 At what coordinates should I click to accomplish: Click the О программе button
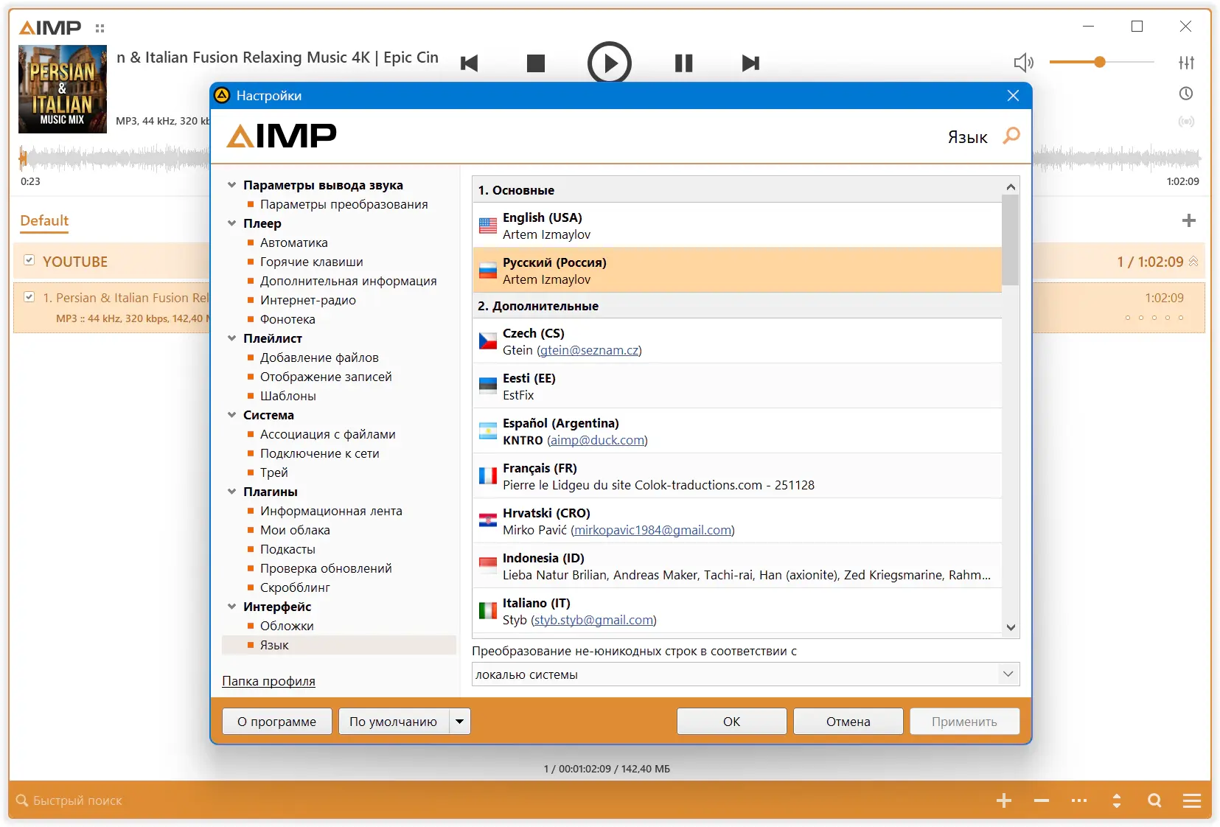(277, 722)
